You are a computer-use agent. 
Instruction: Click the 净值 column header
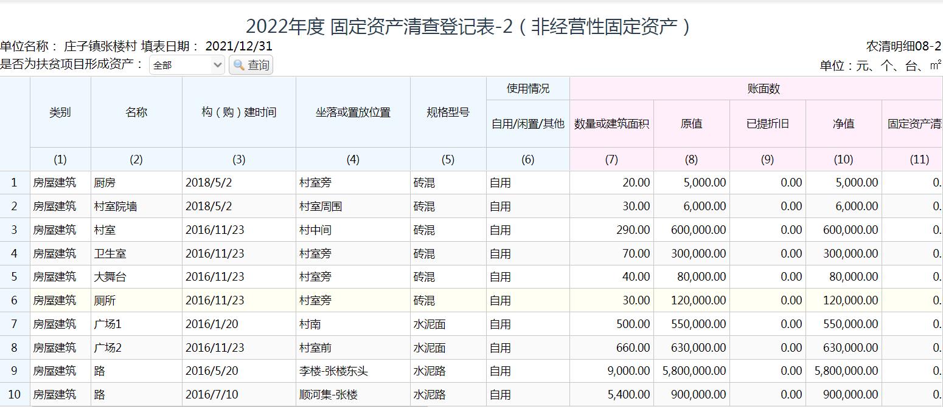coord(843,124)
